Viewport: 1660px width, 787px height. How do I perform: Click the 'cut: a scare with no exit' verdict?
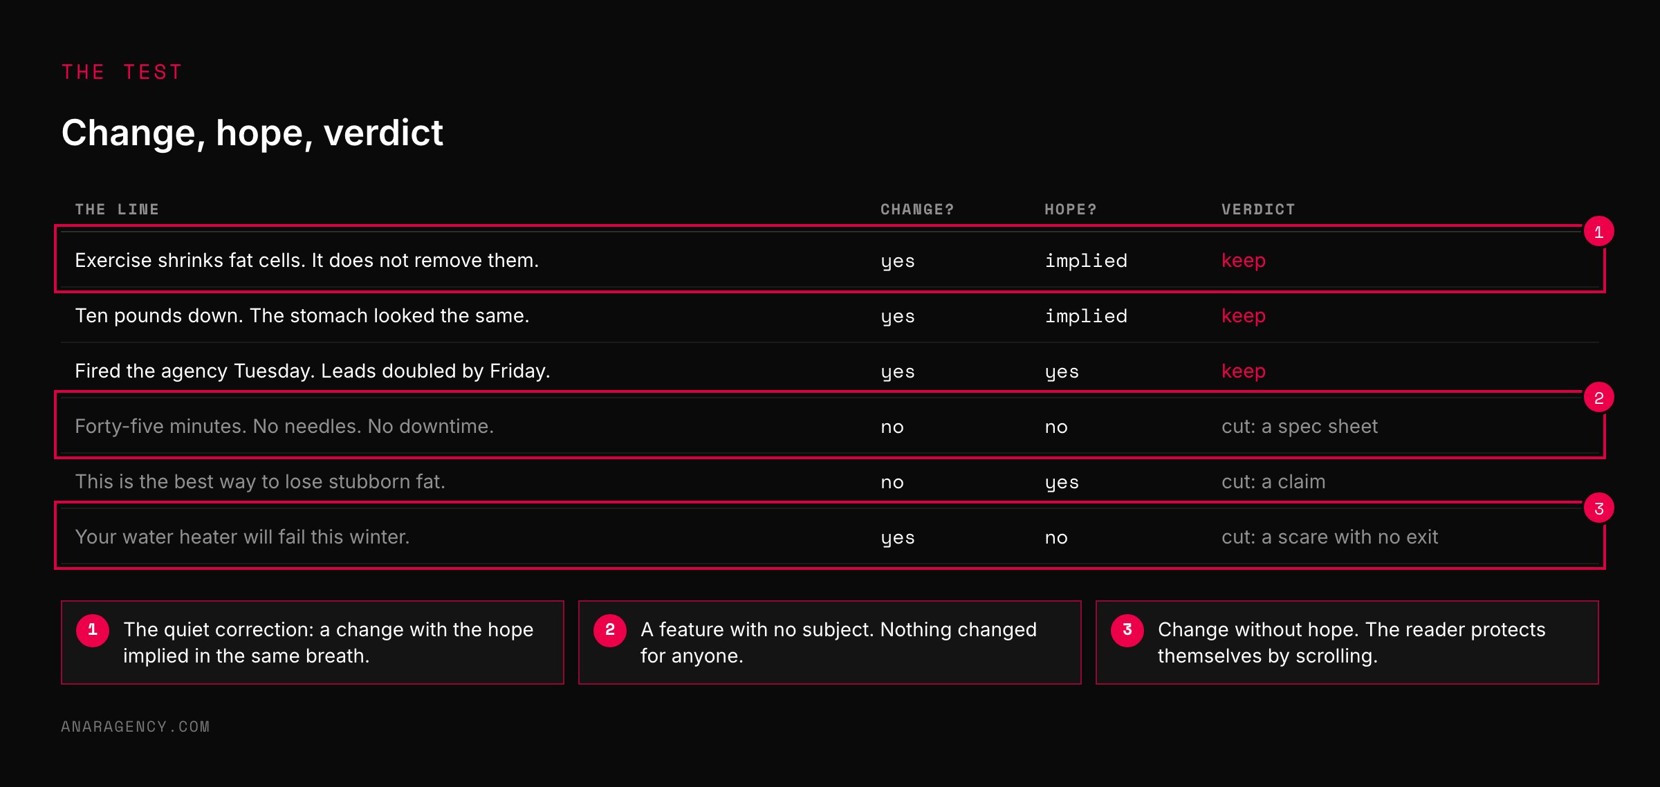(1329, 537)
